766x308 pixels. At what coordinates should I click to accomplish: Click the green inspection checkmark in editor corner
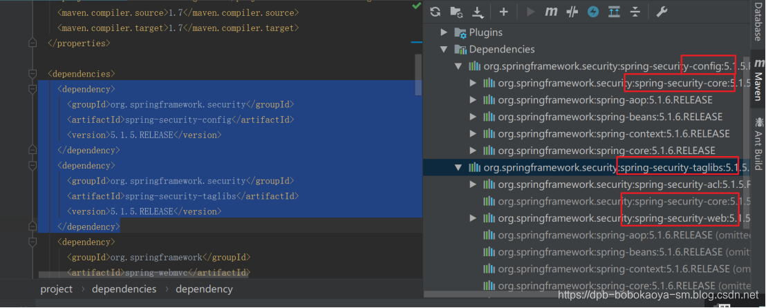tap(416, 6)
